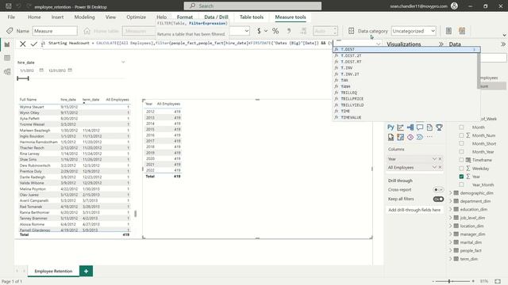Viewport: 508px width, 285px height.
Task: Apply currency format with dollar icon
Action: (x=259, y=31)
